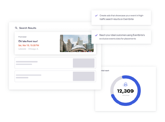Open the 'Chi lake front tour!' event title

point(28,41)
